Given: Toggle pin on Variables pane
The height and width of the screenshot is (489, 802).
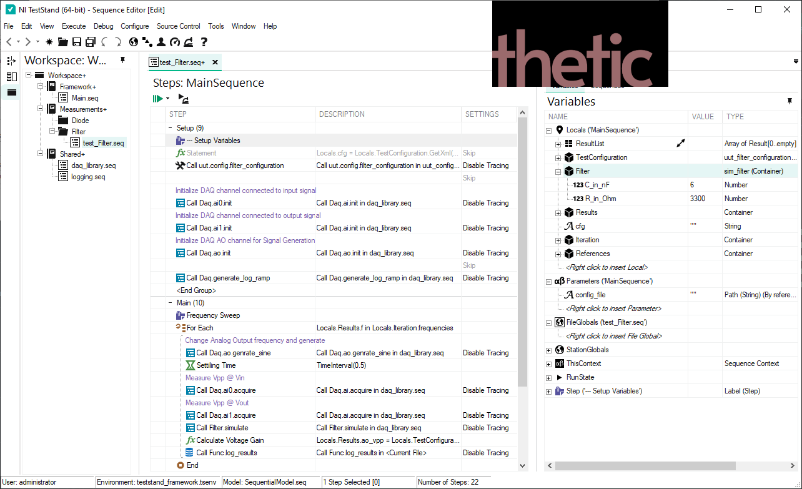Looking at the screenshot, I should point(790,101).
